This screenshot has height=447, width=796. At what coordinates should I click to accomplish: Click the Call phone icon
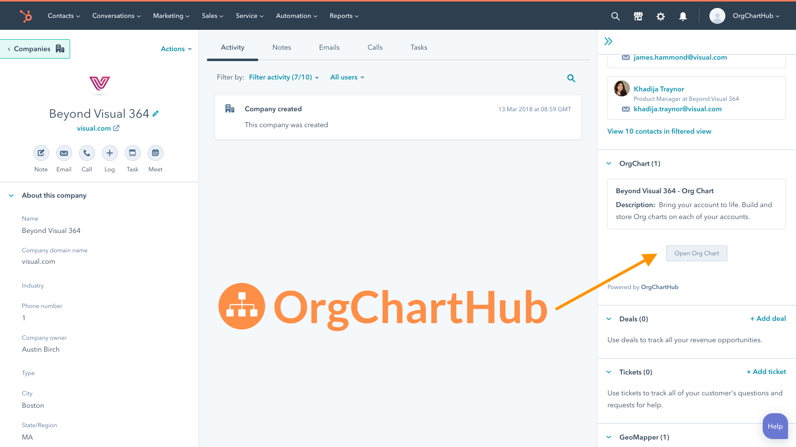click(87, 153)
